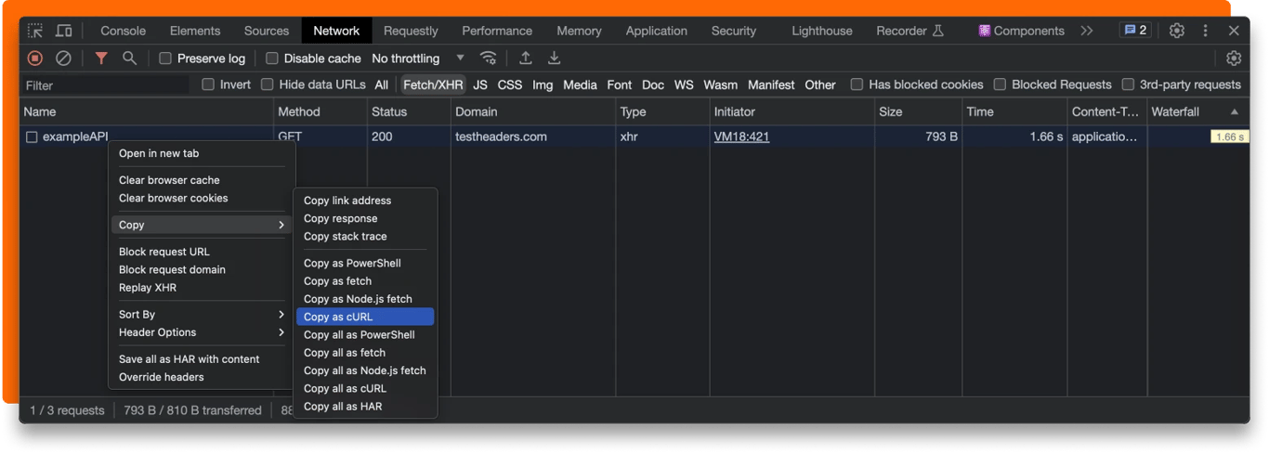Viewport: 1269px width, 454px height.
Task: Sort by Waterfall column arrow
Action: [x=1235, y=111]
